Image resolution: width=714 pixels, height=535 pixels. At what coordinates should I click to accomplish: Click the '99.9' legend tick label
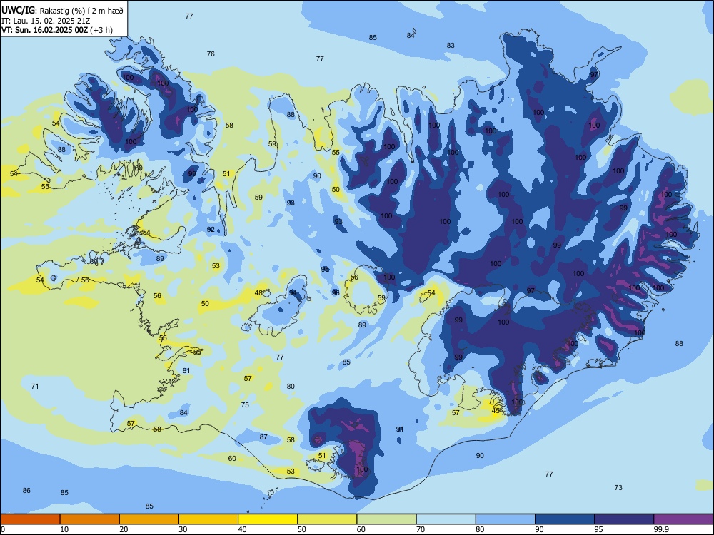(x=660, y=529)
